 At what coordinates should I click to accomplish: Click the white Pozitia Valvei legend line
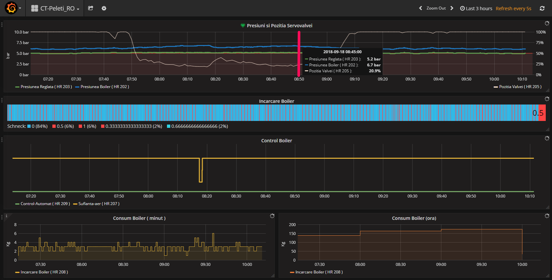pyautogui.click(x=496, y=87)
